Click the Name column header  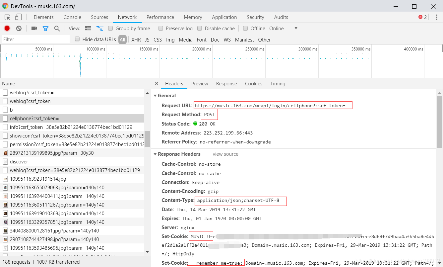(x=75, y=84)
